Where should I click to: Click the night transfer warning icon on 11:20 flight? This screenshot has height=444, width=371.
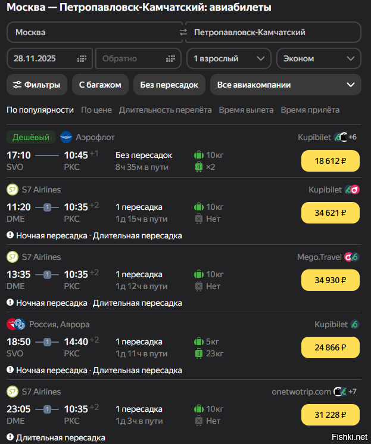pos(10,235)
